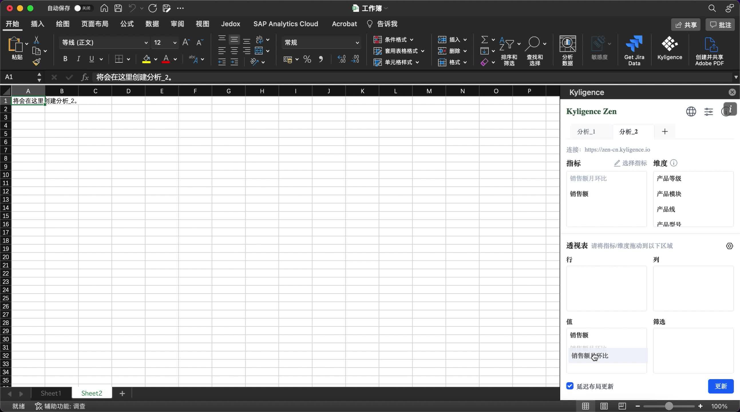Click the format painter brush icon

[x=36, y=62]
